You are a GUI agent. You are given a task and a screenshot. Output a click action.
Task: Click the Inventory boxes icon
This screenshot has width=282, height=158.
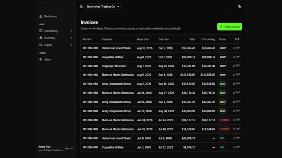[x=41, y=38]
